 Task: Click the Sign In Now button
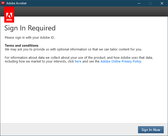pos(151,130)
